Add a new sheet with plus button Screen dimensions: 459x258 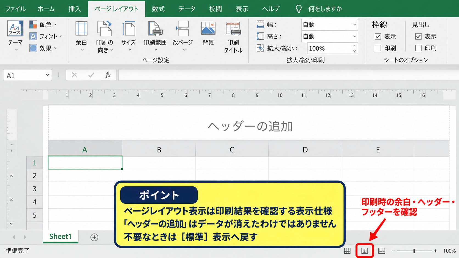94,237
